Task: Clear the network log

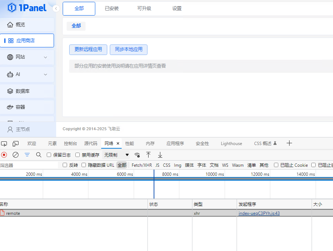Action: 16,155
